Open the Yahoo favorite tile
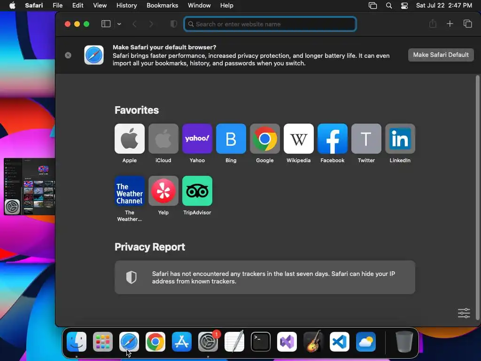481x361 pixels. click(x=197, y=139)
